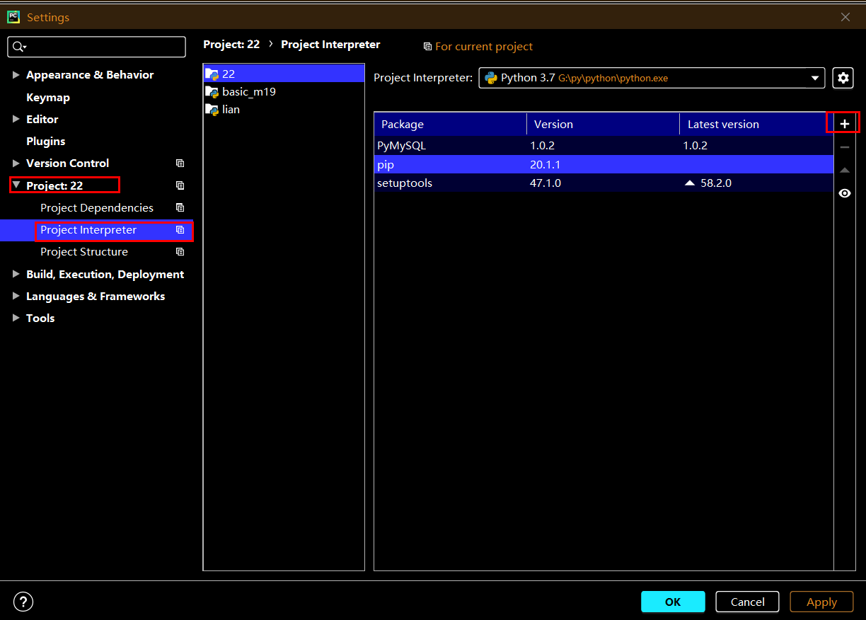The image size is (866, 620).
Task: Click the help question mark button
Action: pyautogui.click(x=23, y=602)
